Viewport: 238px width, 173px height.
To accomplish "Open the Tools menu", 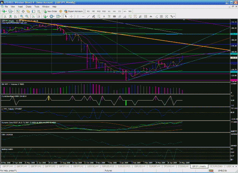I will tap(37, 7).
